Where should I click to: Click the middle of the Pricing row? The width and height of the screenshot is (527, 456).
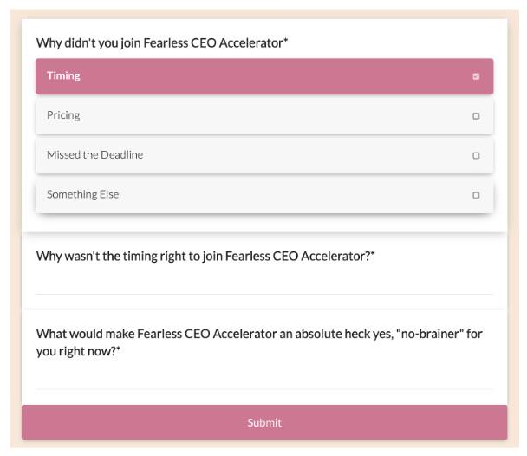263,116
